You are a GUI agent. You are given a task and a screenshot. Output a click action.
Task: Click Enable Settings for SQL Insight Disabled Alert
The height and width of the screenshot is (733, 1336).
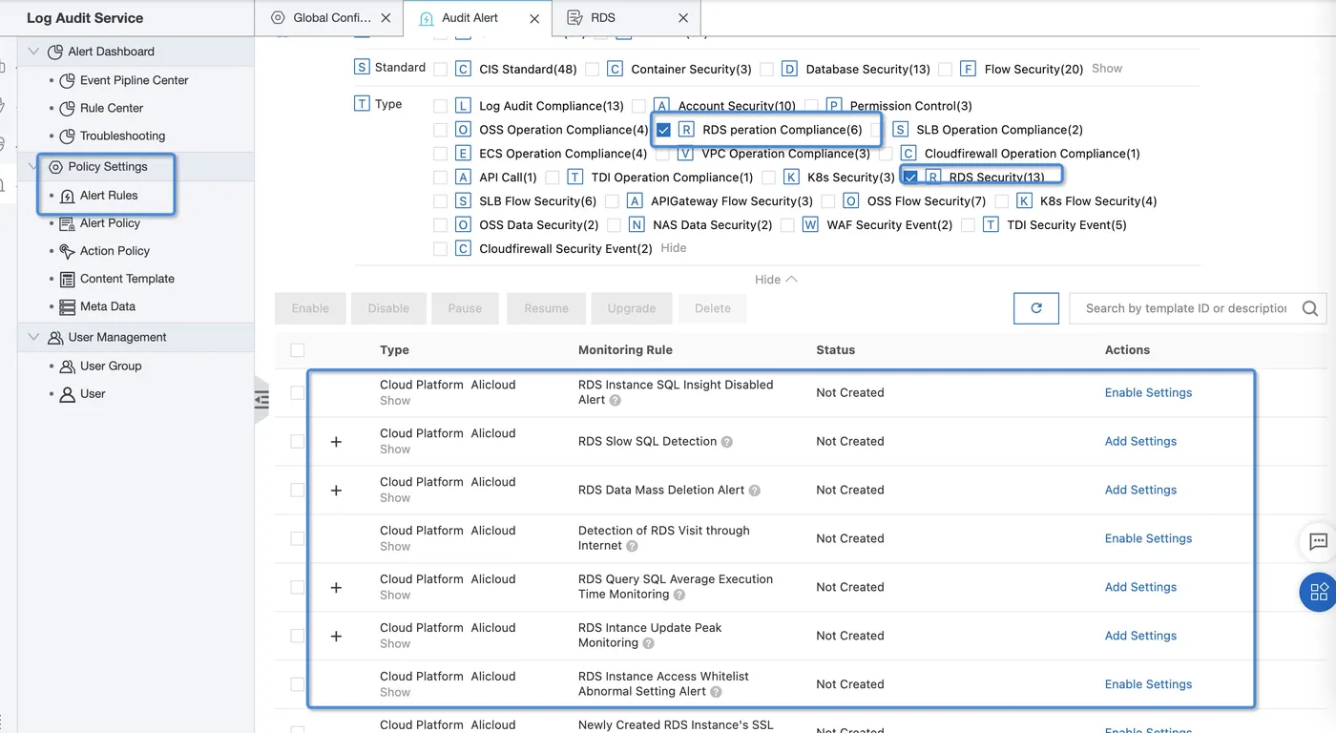coord(1148,393)
